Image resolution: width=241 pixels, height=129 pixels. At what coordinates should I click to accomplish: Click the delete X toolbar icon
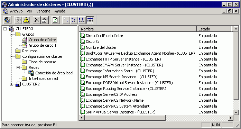(37, 20)
